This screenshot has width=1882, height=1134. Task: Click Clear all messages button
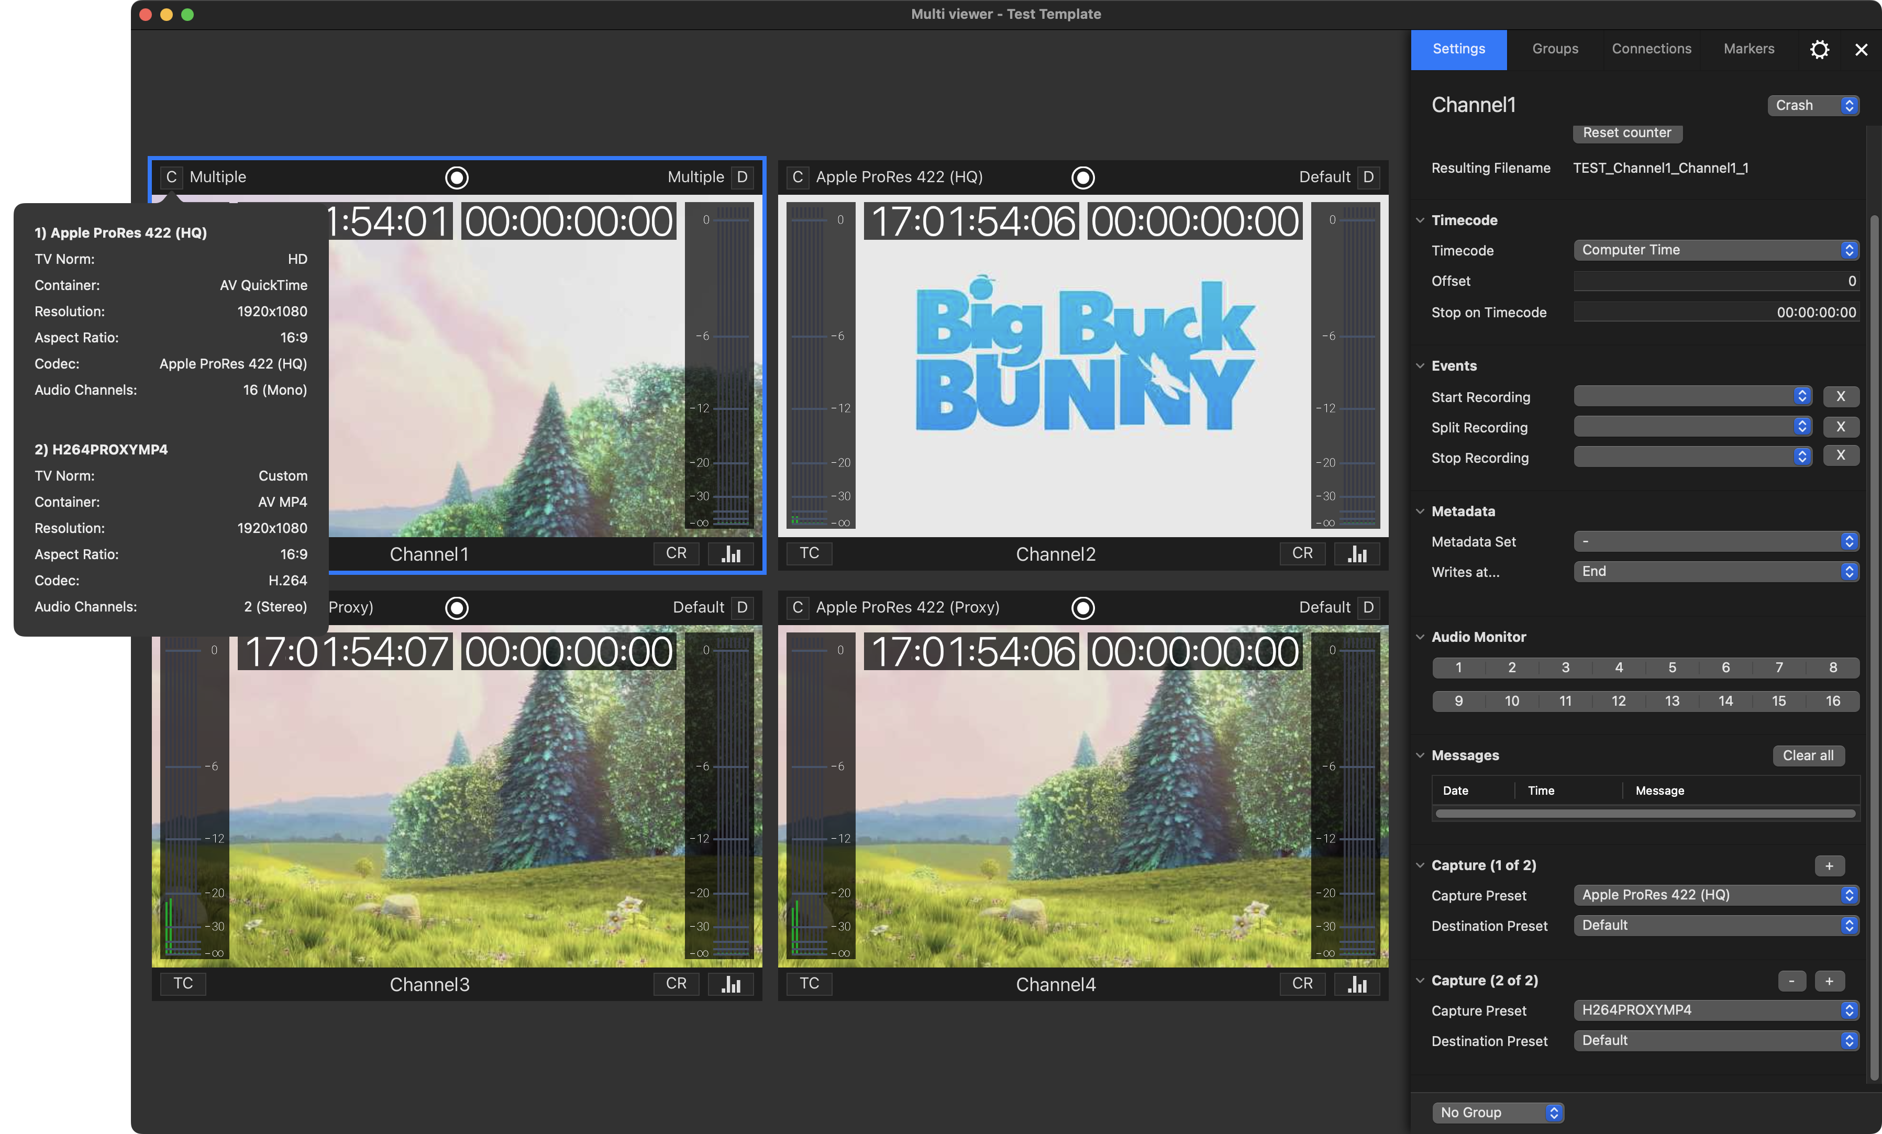(x=1808, y=756)
